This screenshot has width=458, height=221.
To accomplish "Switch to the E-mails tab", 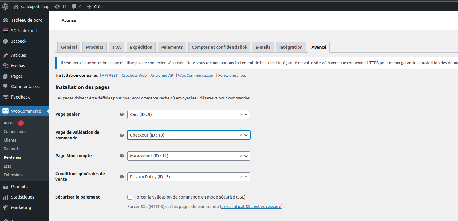I will coord(263,47).
